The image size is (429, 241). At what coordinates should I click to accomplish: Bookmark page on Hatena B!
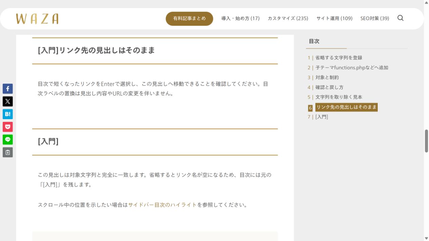coord(8,114)
